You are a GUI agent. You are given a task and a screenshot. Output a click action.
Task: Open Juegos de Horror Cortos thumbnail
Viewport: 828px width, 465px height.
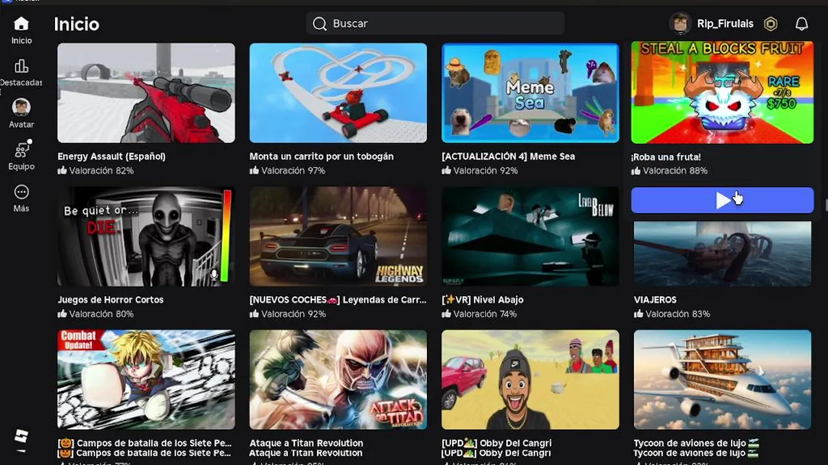[146, 236]
